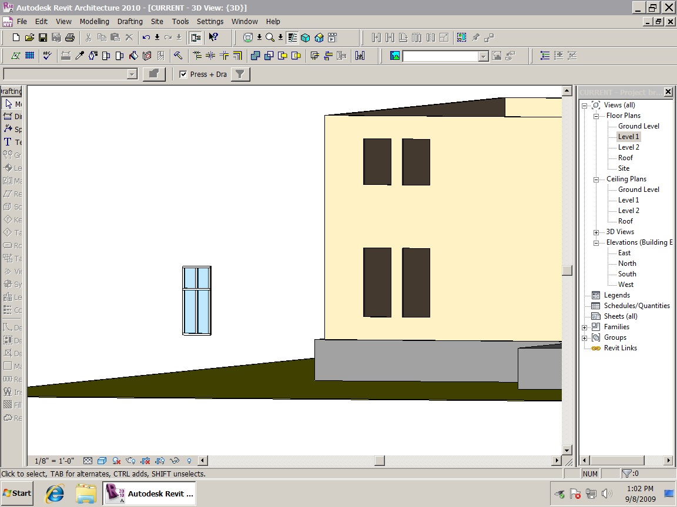Expand the Families node in Project Browser

(x=585, y=327)
